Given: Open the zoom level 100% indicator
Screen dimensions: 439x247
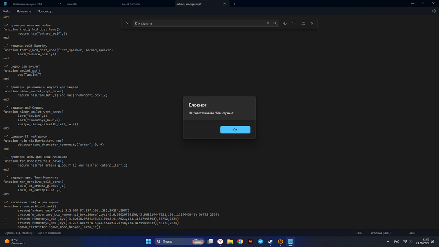Looking at the screenshot, I should click(359, 233).
